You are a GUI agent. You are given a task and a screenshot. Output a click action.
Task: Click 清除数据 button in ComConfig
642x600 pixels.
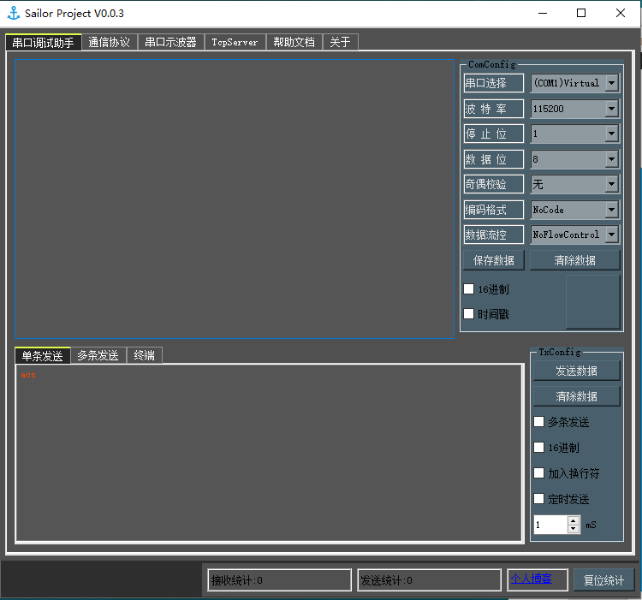[575, 260]
